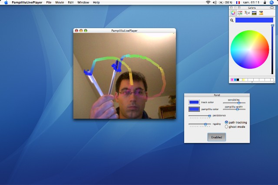The height and width of the screenshot is (185, 278).
Task: Click the persistence slider knob
Action: [x=209, y=116]
